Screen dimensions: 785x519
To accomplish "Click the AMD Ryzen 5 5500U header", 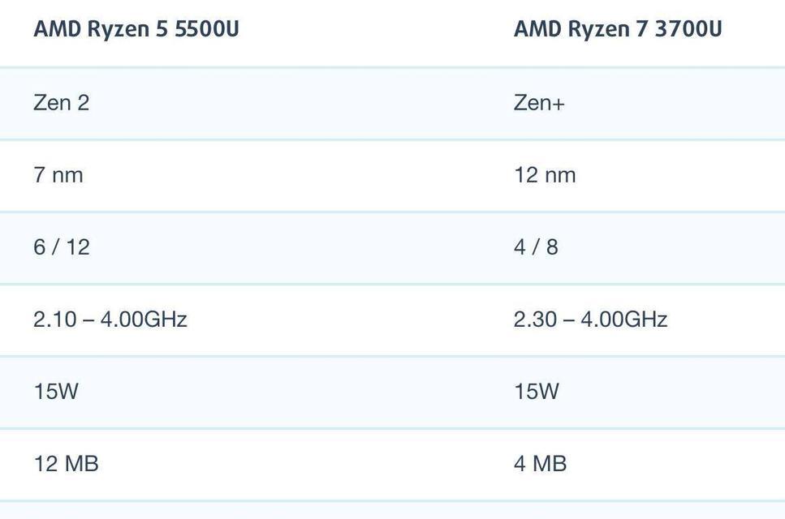I will click(136, 28).
